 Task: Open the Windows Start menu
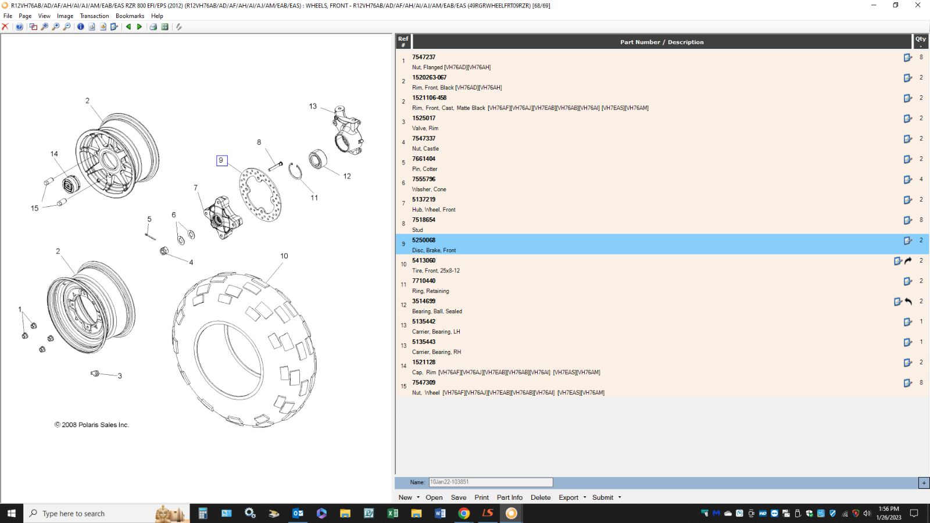pos(11,513)
